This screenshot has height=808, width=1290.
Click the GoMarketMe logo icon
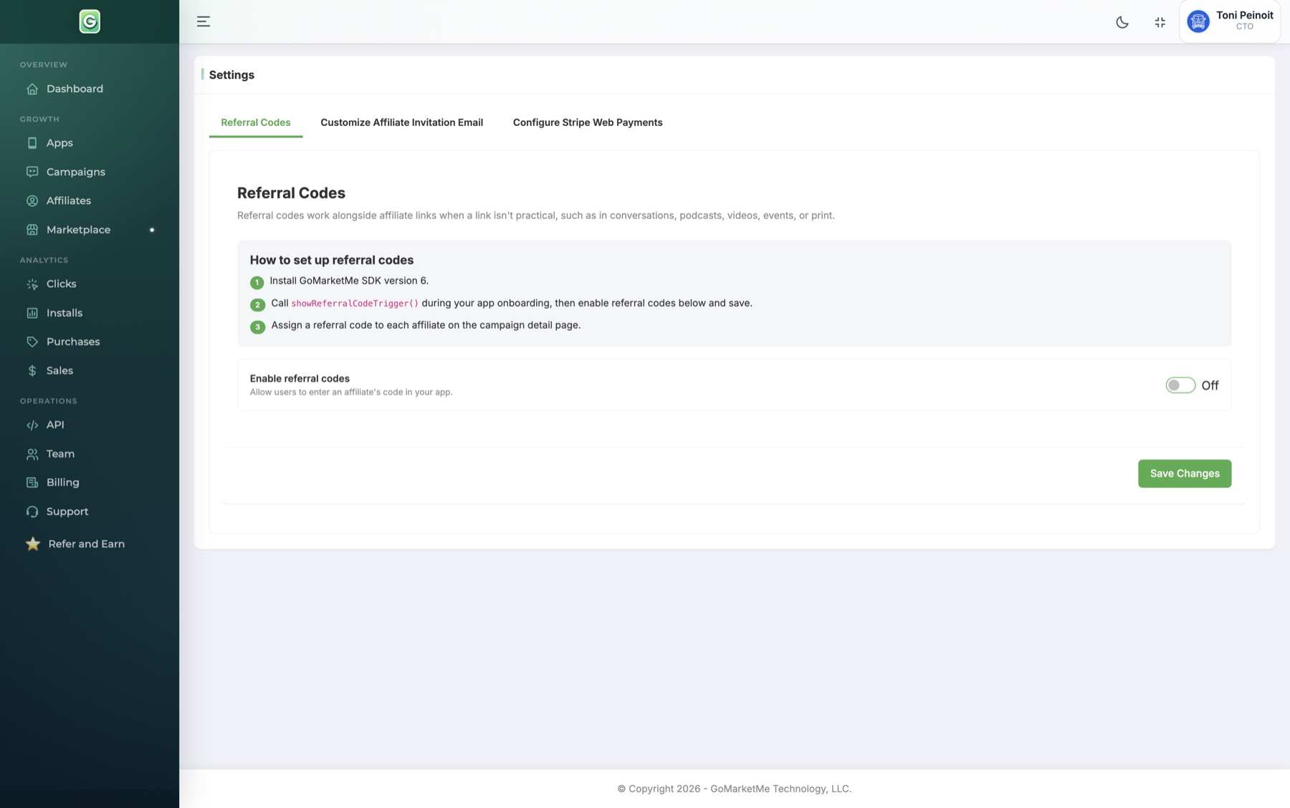(90, 21)
